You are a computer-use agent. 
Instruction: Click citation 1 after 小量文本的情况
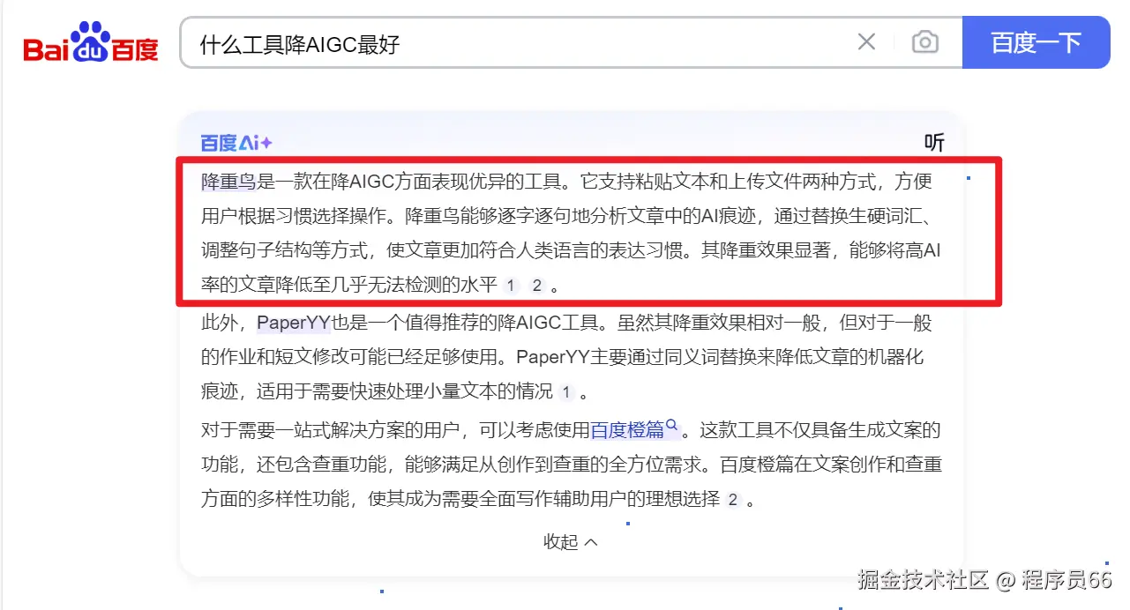point(566,392)
